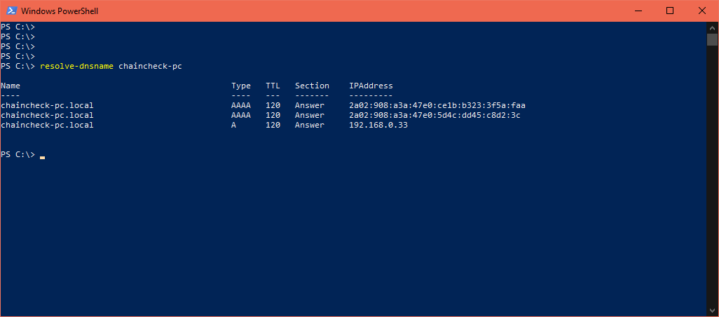This screenshot has width=719, height=317.
Task: Click the Windows PowerShell title text
Action: click(60, 11)
